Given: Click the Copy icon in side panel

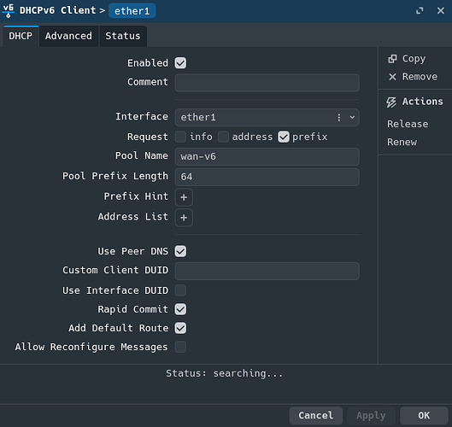Looking at the screenshot, I should tap(392, 59).
